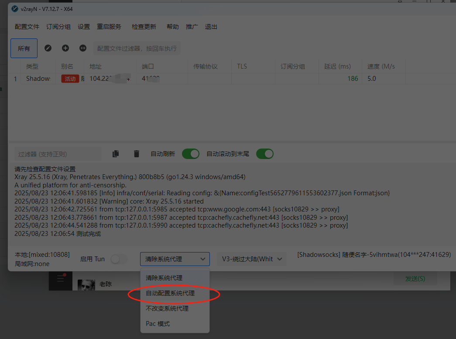Click the 发送(S) send button
The height and width of the screenshot is (339, 456).
pos(415,279)
